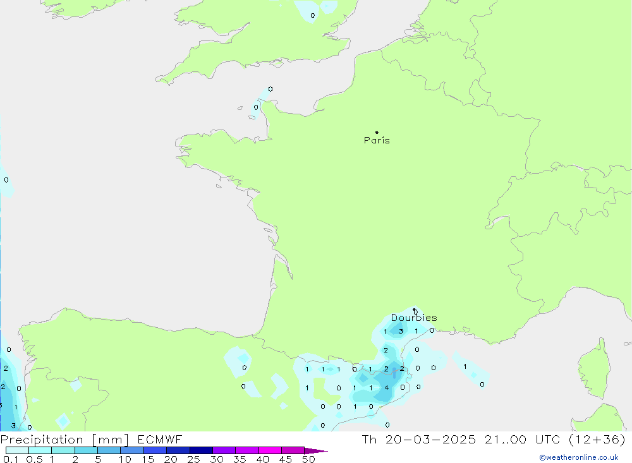Screen dimensions: 632x463
Task: Select the 10-15 mm blue legend swatch
Action: [132, 450]
